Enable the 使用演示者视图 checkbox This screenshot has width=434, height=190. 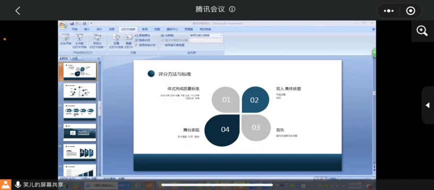162,45
